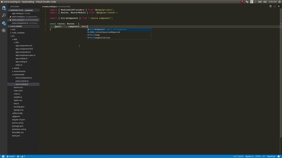Expand the assets folder
This screenshot has width=282, height=158.
(x=16, y=68)
